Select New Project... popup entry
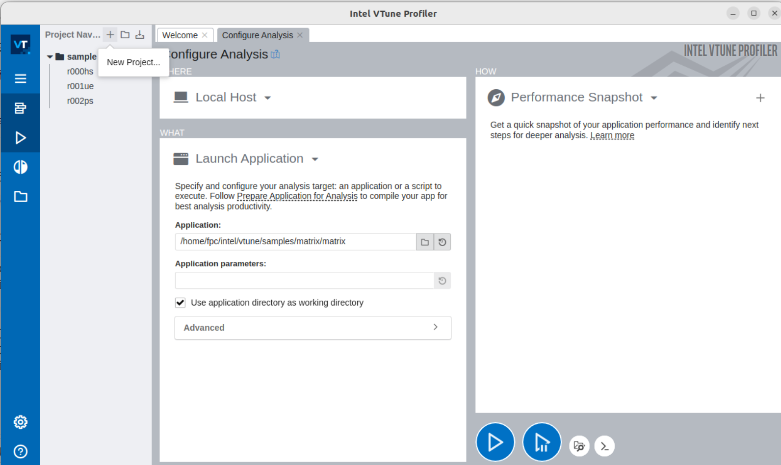781x465 pixels. 133,62
